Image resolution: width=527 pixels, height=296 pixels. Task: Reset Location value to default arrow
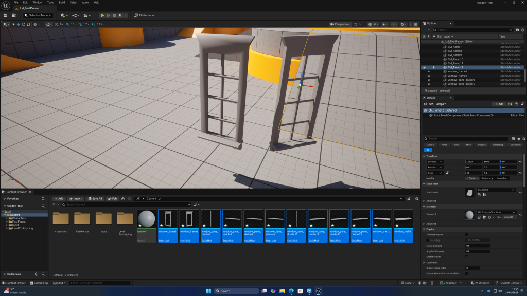(520, 161)
